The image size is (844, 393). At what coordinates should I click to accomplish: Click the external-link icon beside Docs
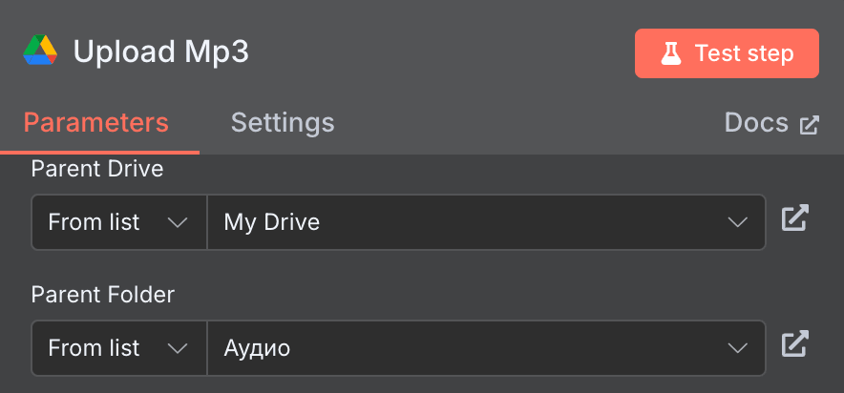[810, 124]
